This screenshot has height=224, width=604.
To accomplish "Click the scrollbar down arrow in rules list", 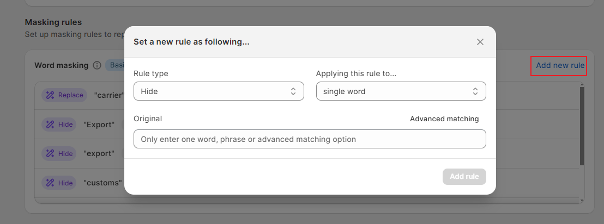I will coord(582,200).
